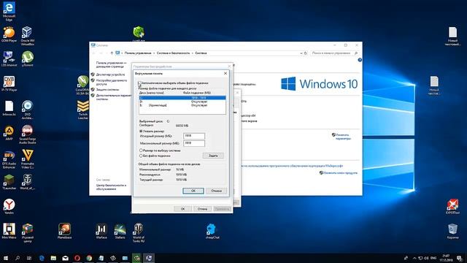Screen dimensions: 467x263
Task: Select the custom size radio button
Action: [141, 131]
